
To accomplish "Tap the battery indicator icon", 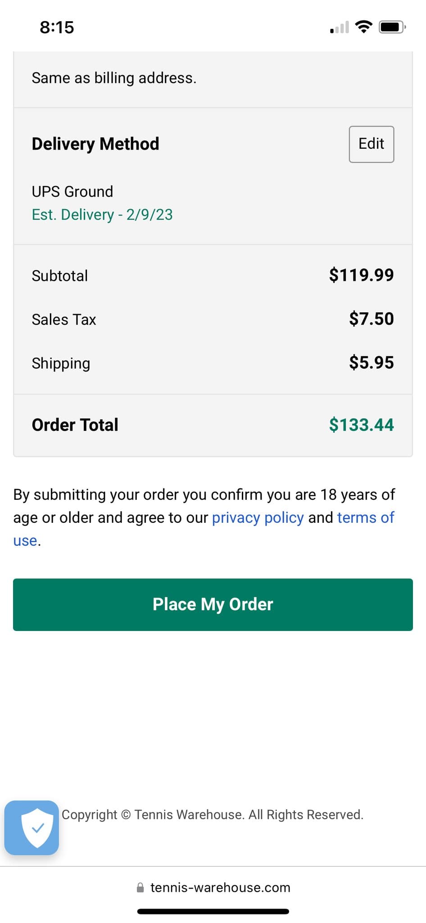I will tap(392, 27).
